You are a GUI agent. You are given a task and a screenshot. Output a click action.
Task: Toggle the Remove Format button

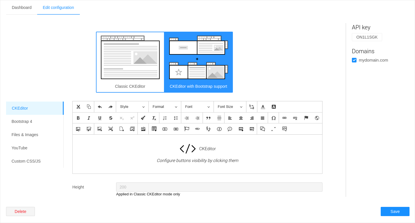(154, 118)
